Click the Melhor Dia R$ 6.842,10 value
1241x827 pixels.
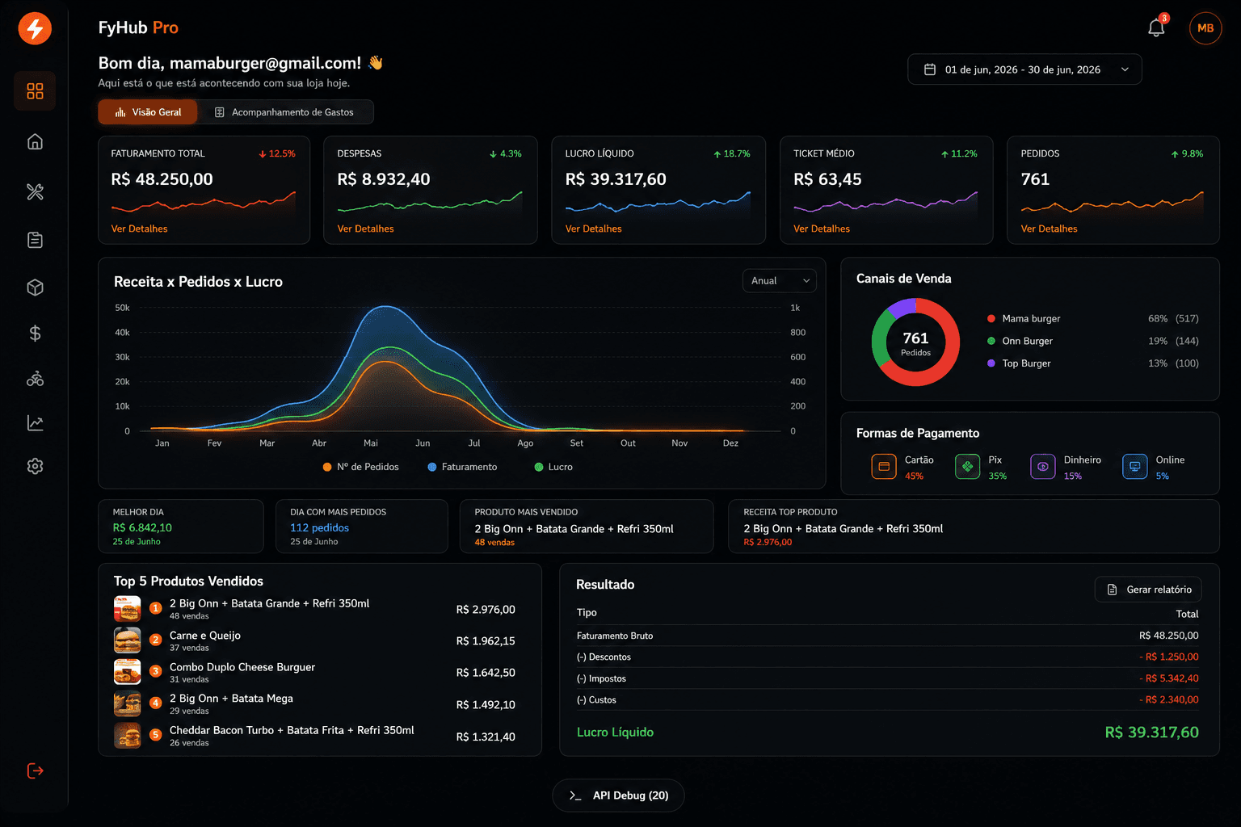click(142, 527)
